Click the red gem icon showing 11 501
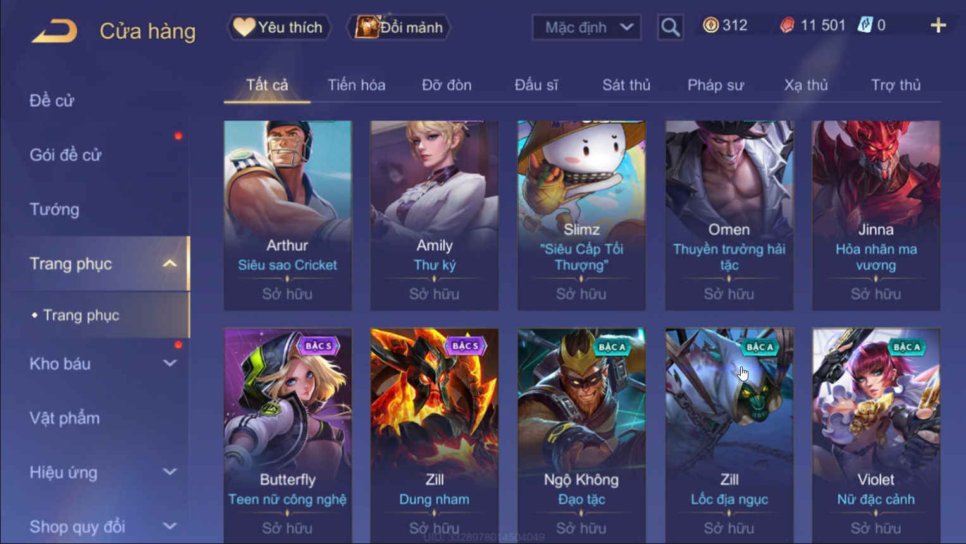 pyautogui.click(x=786, y=25)
